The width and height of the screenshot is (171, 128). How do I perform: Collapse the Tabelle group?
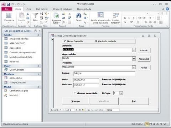38,35
